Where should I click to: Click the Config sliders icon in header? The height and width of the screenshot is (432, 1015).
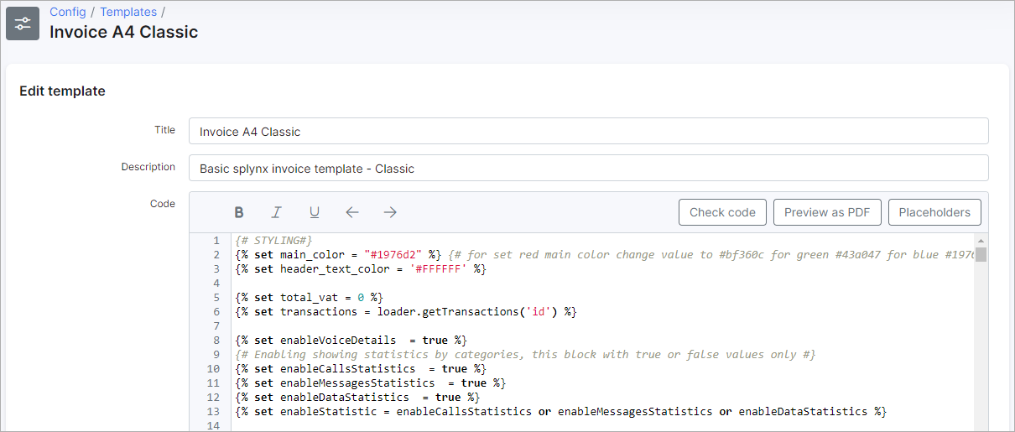point(23,23)
